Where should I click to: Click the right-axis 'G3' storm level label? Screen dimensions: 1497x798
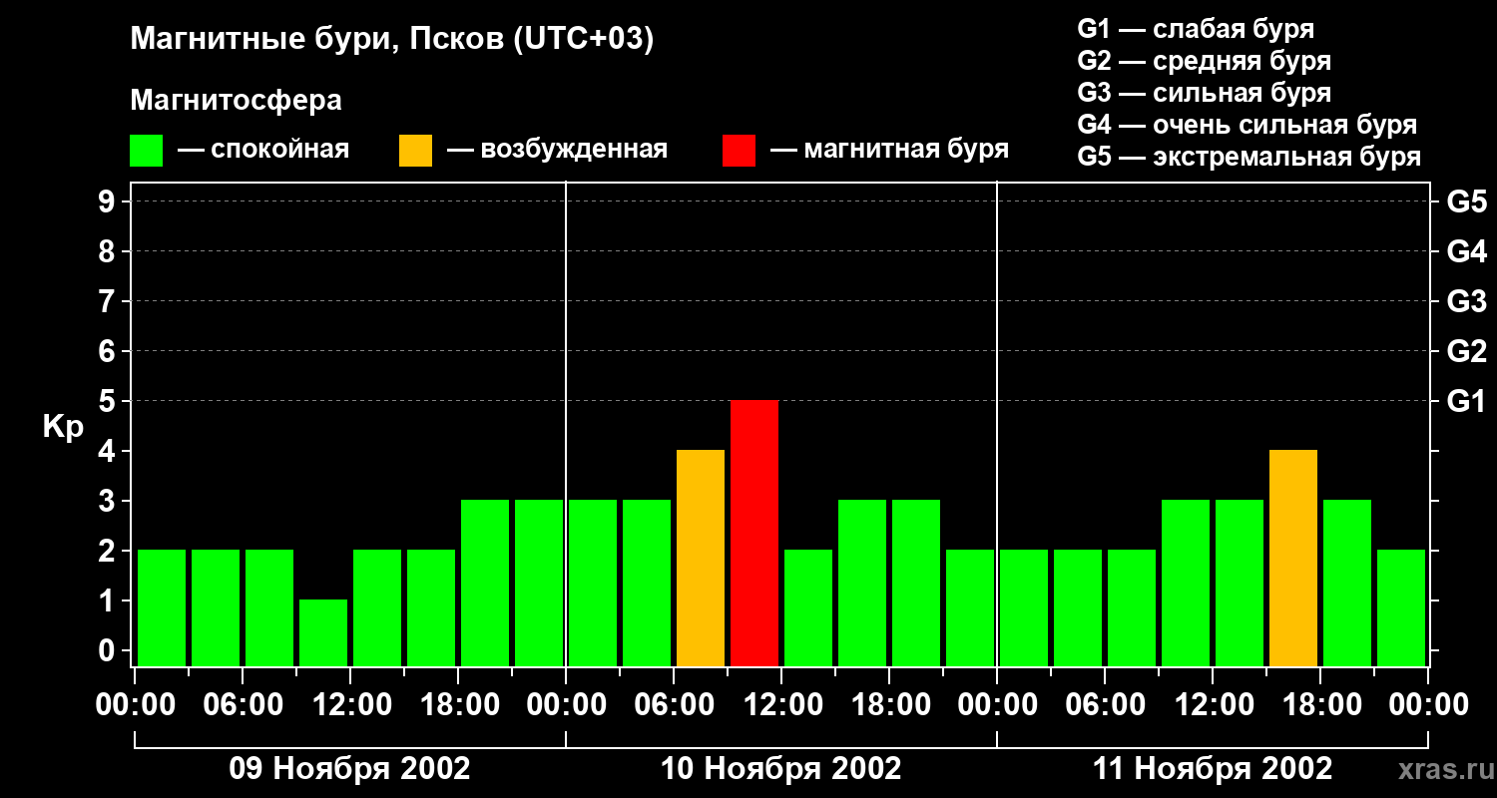pyautogui.click(x=1466, y=301)
